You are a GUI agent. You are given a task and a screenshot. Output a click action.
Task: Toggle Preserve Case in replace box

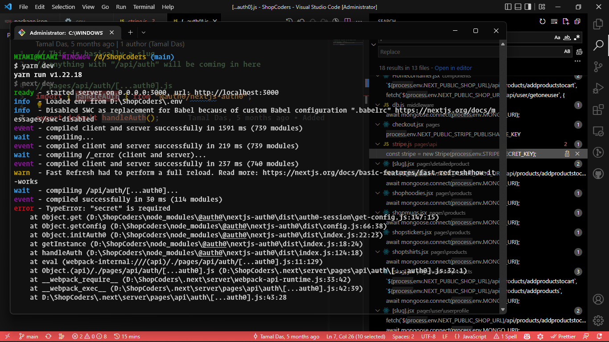pos(567,52)
